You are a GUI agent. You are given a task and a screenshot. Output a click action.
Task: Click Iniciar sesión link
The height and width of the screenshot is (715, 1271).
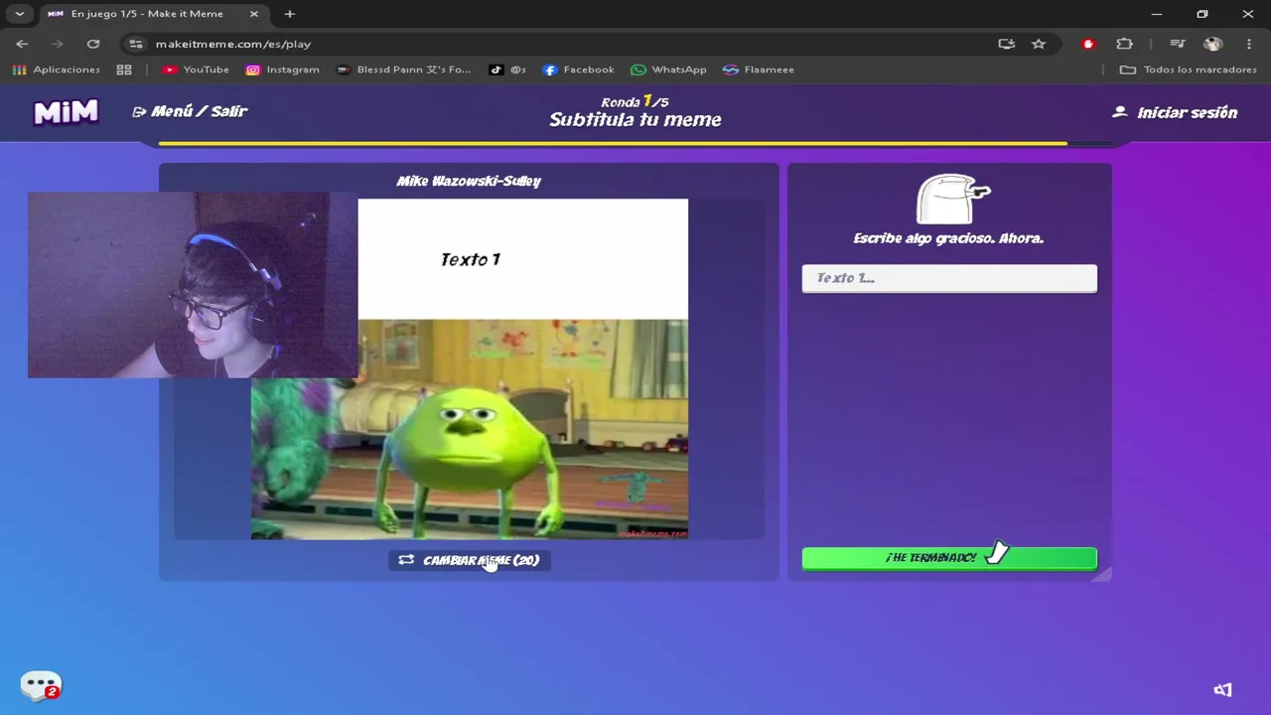coord(1187,112)
